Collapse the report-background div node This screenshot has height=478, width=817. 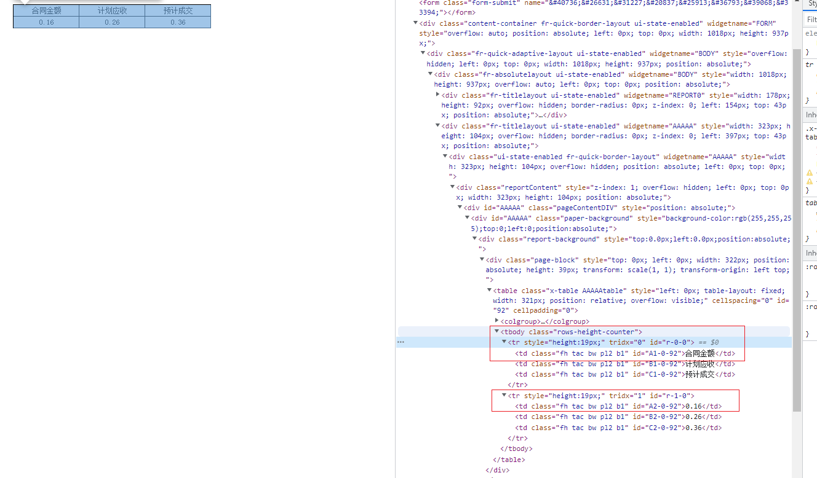474,239
